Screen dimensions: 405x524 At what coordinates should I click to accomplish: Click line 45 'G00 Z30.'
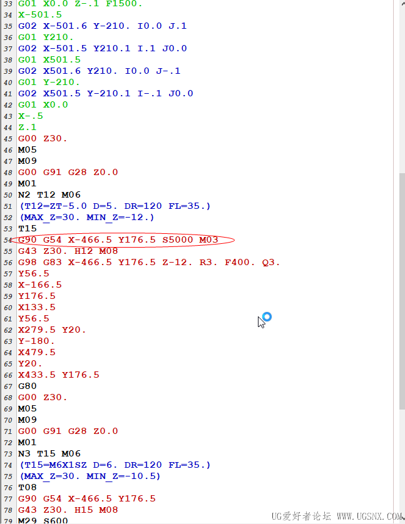coord(43,139)
